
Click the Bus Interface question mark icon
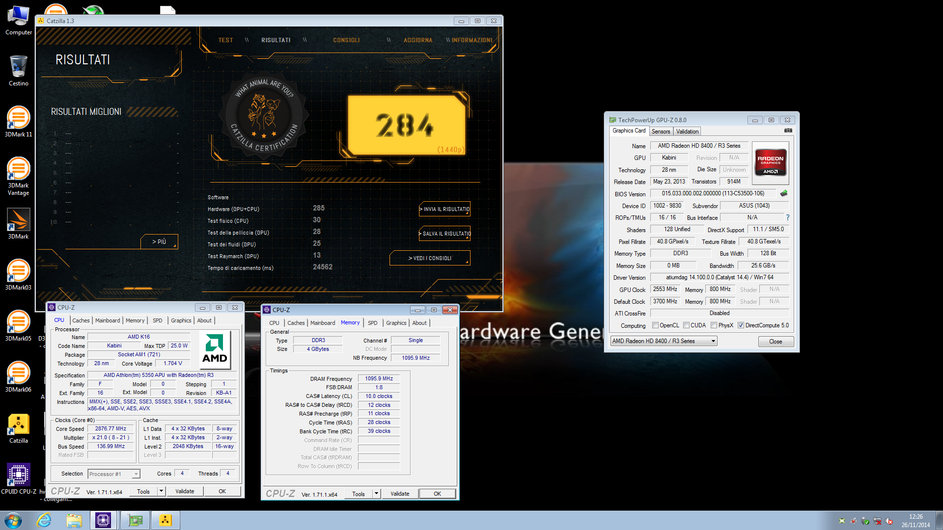[788, 217]
